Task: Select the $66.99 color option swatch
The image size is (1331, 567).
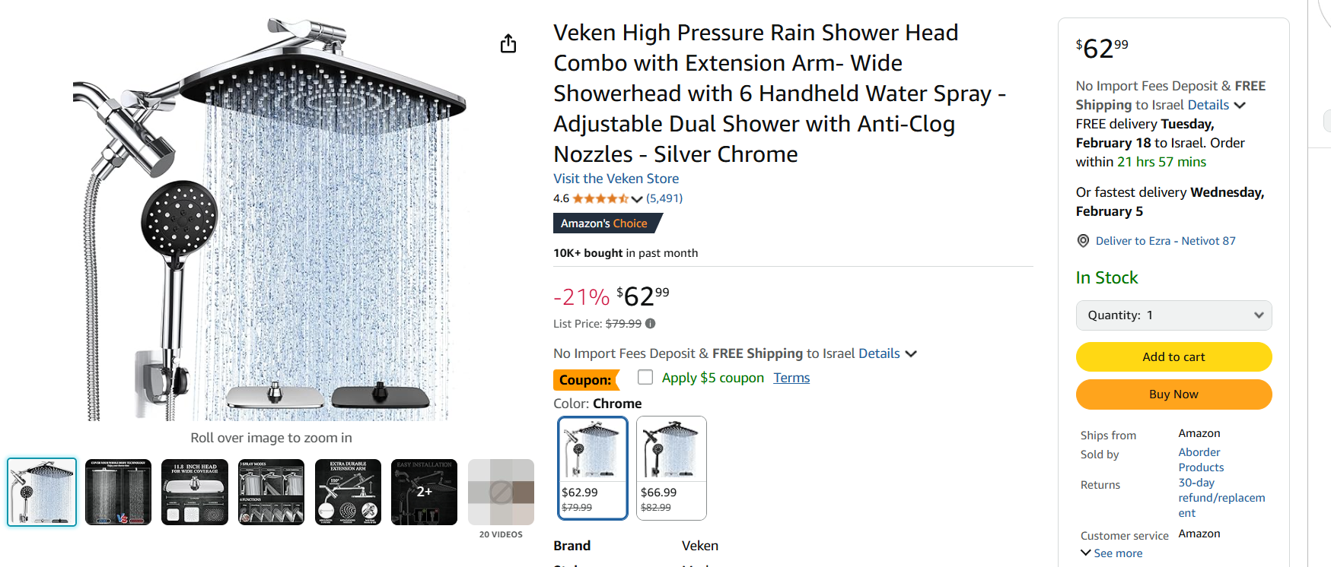Action: (671, 467)
